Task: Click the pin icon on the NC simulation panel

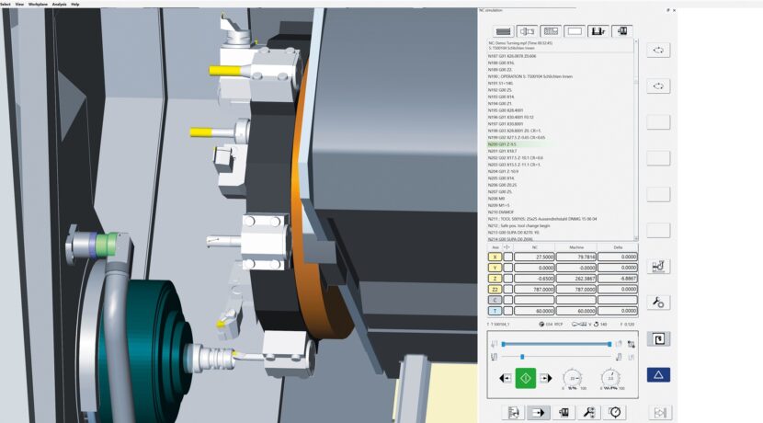Action: (x=668, y=10)
